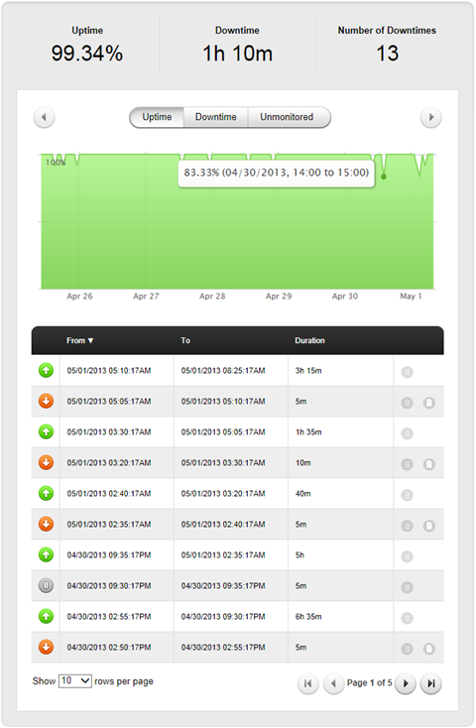Open details list icon for 5h row
This screenshot has width=476, height=728.
(407, 556)
